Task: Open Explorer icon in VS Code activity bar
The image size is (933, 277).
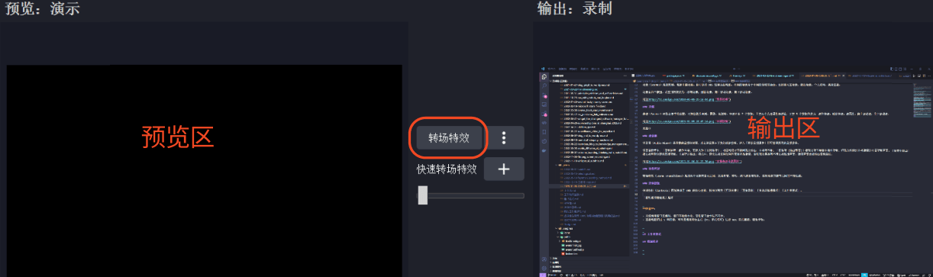Action: click(544, 76)
